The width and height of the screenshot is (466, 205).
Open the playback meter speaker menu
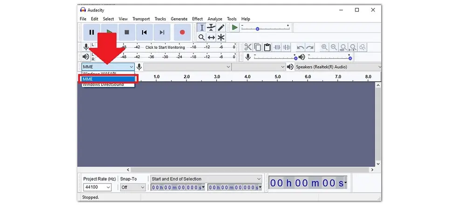tap(86, 57)
